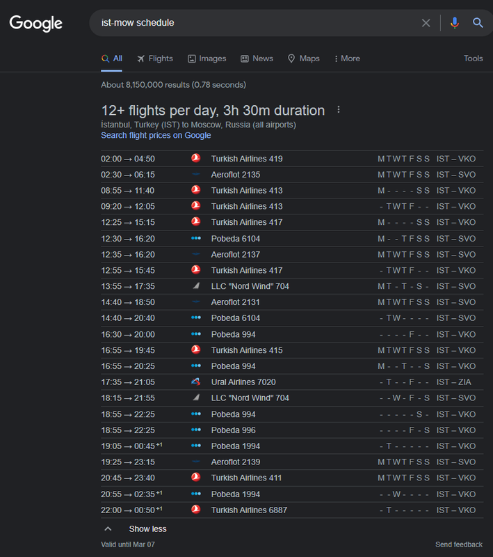Click Aeroflot logo for flight 2139
This screenshot has width=493, height=557.
(x=196, y=462)
